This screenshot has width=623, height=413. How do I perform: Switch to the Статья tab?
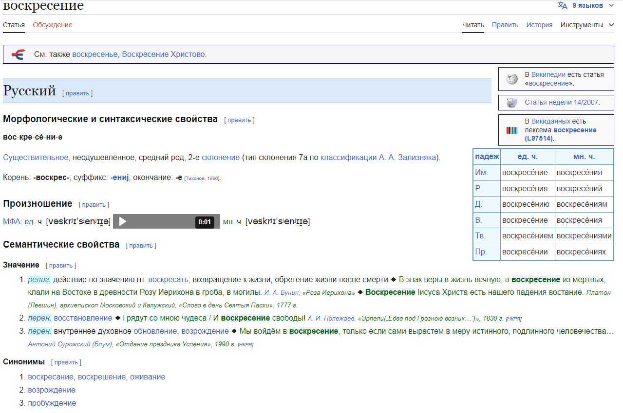pyautogui.click(x=14, y=25)
